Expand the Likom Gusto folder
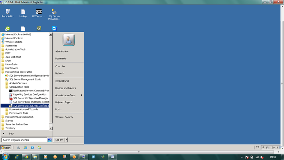The height and width of the screenshot is (160, 284). tap(11, 64)
